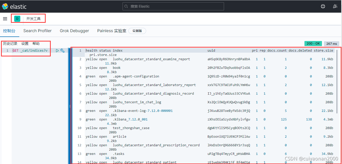Click the 公测版 beta badge
Viewport: 342px width, 164px height.
(137, 31)
